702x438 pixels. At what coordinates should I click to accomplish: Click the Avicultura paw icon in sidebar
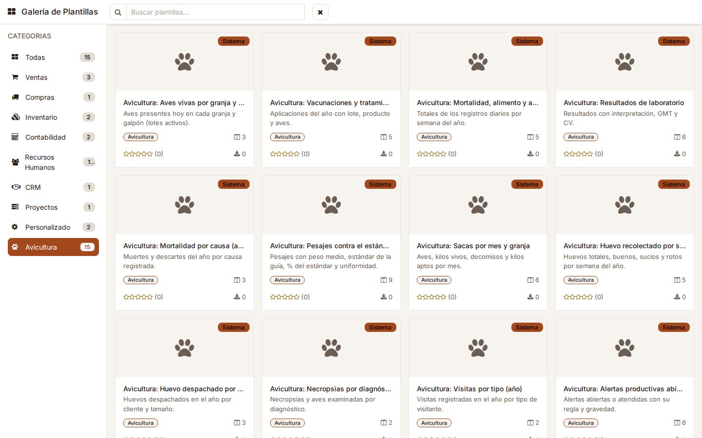pos(15,247)
